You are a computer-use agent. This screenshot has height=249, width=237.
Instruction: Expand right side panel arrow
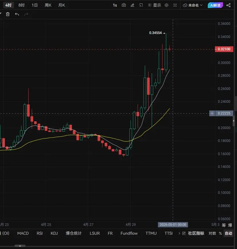[x=234, y=121]
